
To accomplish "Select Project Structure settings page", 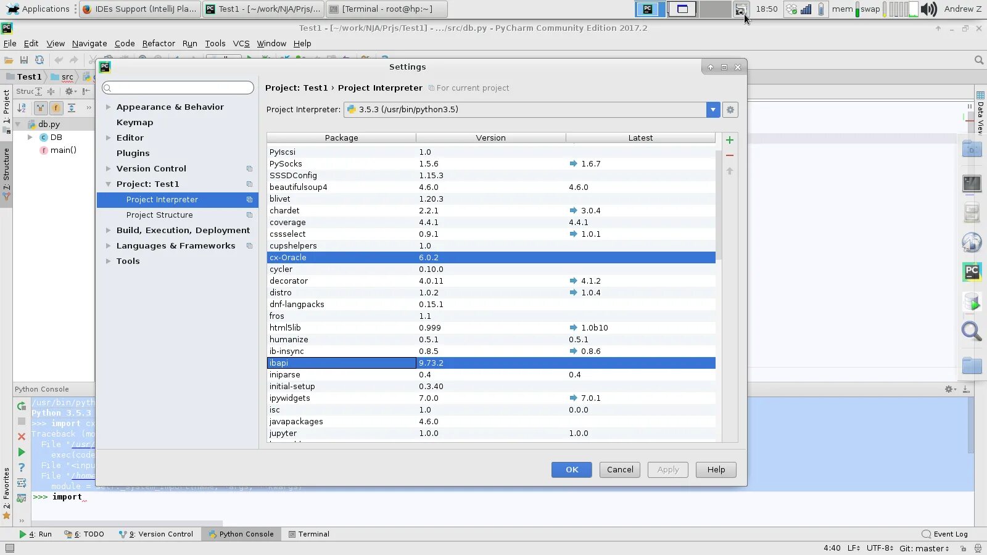I will click(x=178, y=215).
